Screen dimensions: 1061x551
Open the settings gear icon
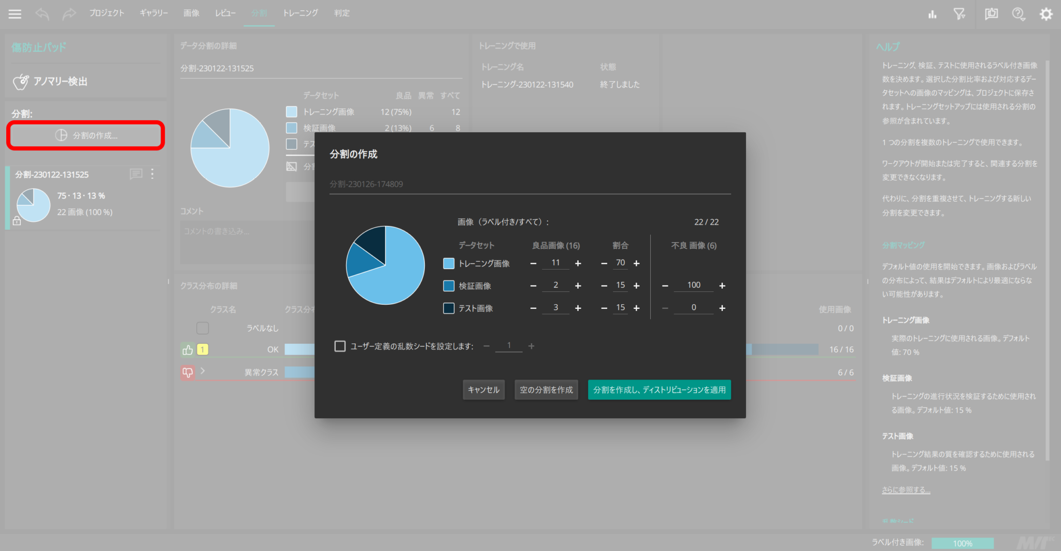tap(1046, 14)
